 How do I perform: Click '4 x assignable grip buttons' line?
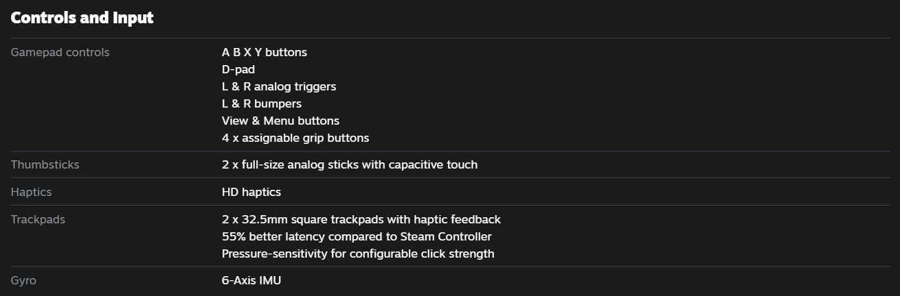(295, 138)
